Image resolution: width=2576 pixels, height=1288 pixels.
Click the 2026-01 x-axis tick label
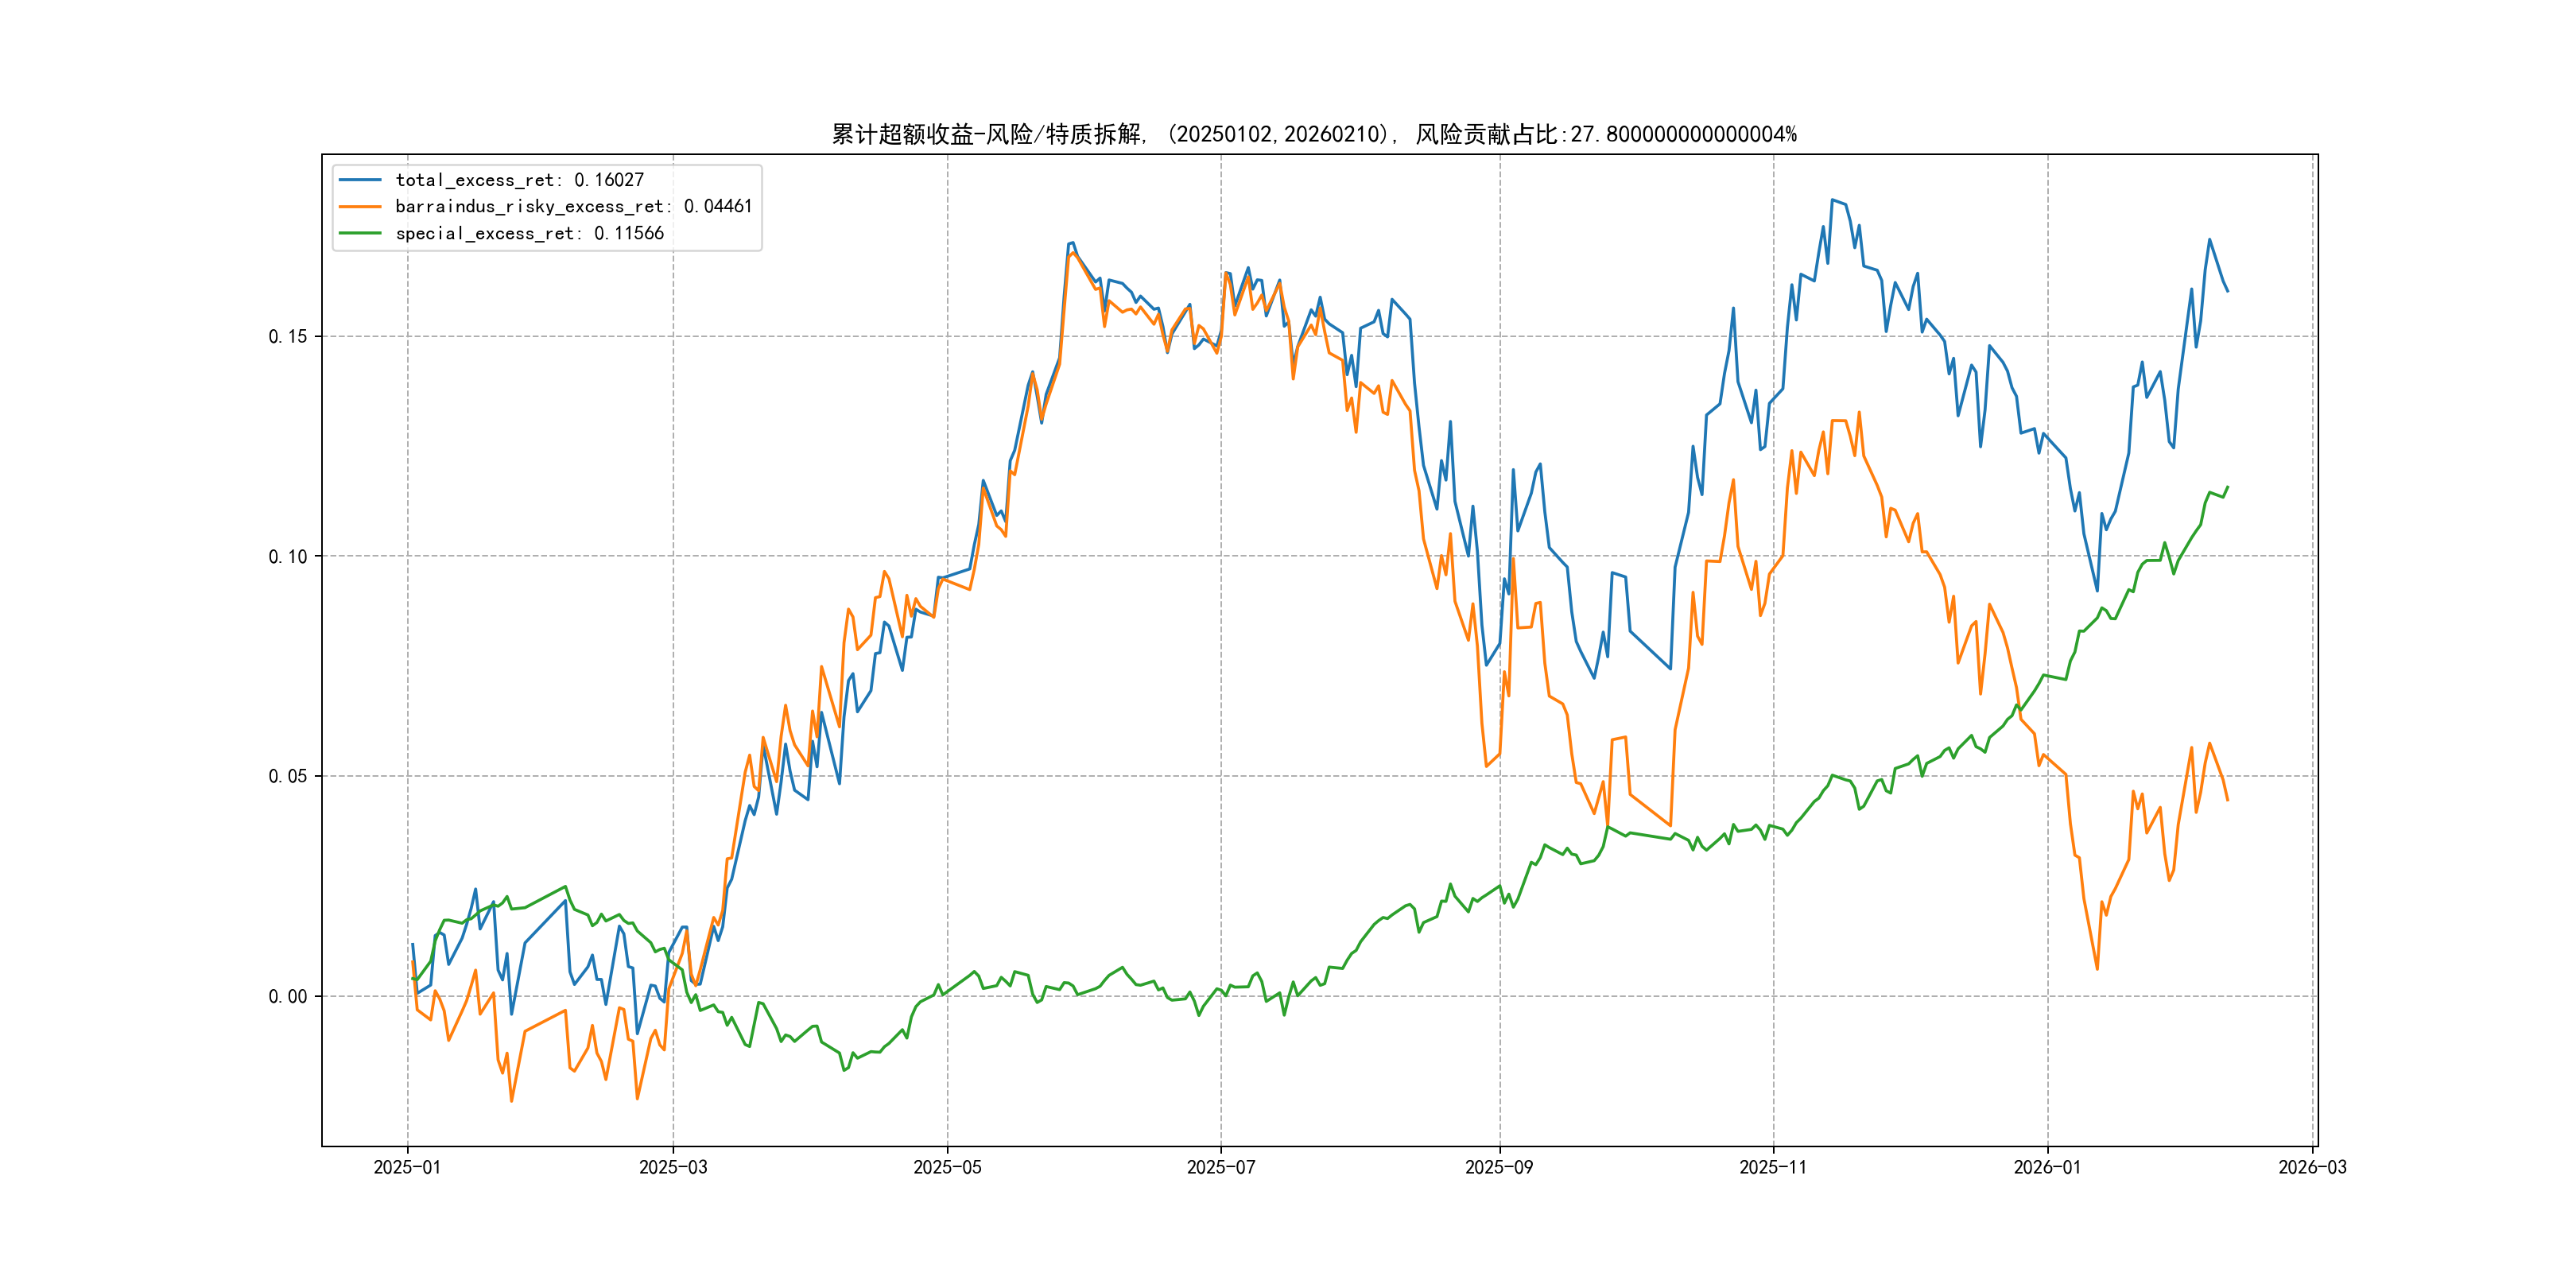(x=2047, y=1167)
